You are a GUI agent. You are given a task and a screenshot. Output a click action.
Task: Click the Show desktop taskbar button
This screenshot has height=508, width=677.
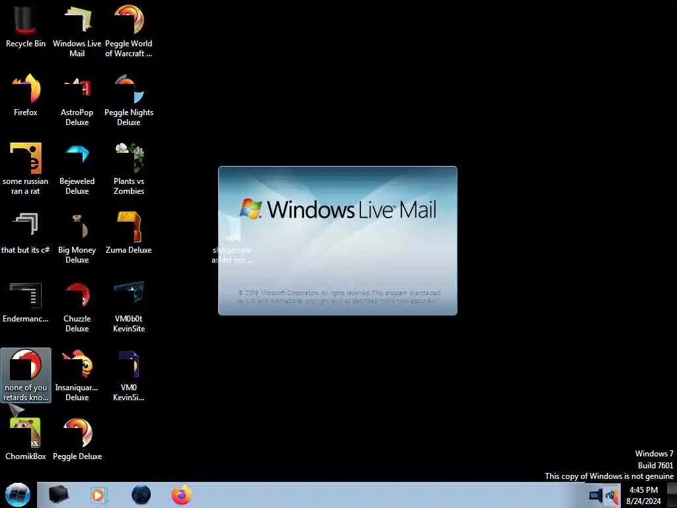[672, 495]
